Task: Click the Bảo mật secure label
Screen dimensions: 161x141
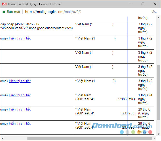Action: (x=13, y=12)
